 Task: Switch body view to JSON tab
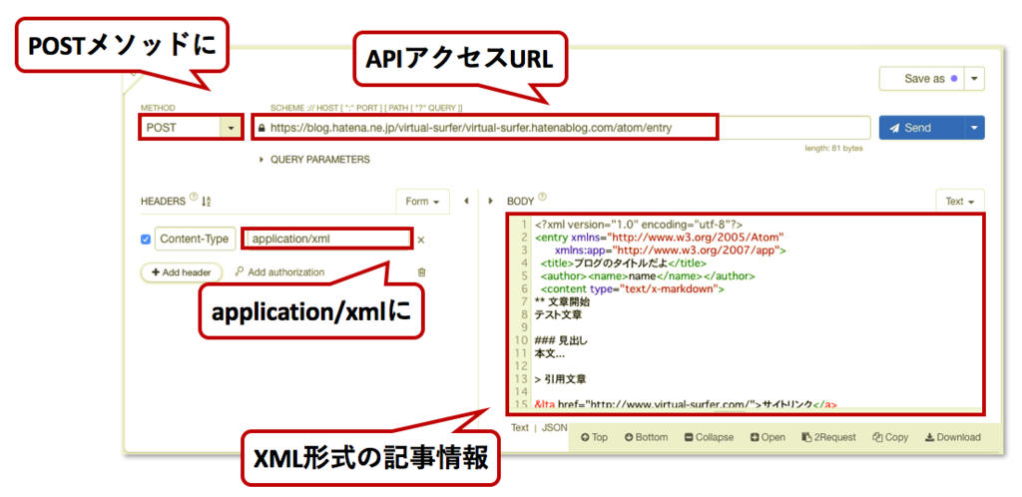(555, 428)
